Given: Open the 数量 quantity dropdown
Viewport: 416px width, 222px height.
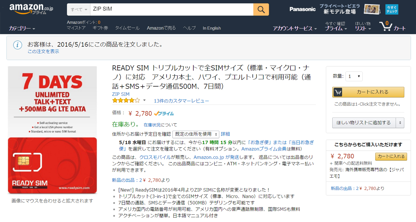Looking at the screenshot, I should [x=354, y=76].
